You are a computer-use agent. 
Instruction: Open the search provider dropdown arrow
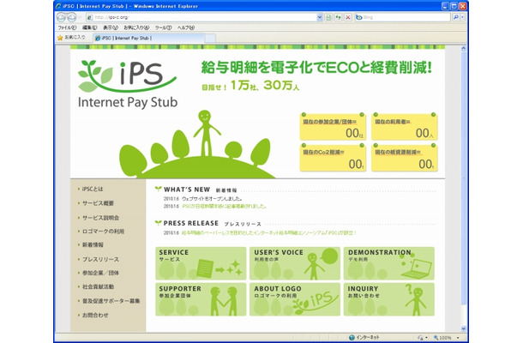tap(462, 17)
